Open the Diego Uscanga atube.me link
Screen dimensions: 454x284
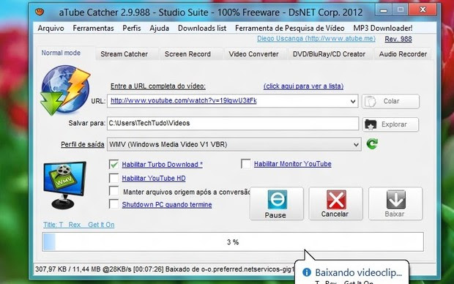(316, 39)
